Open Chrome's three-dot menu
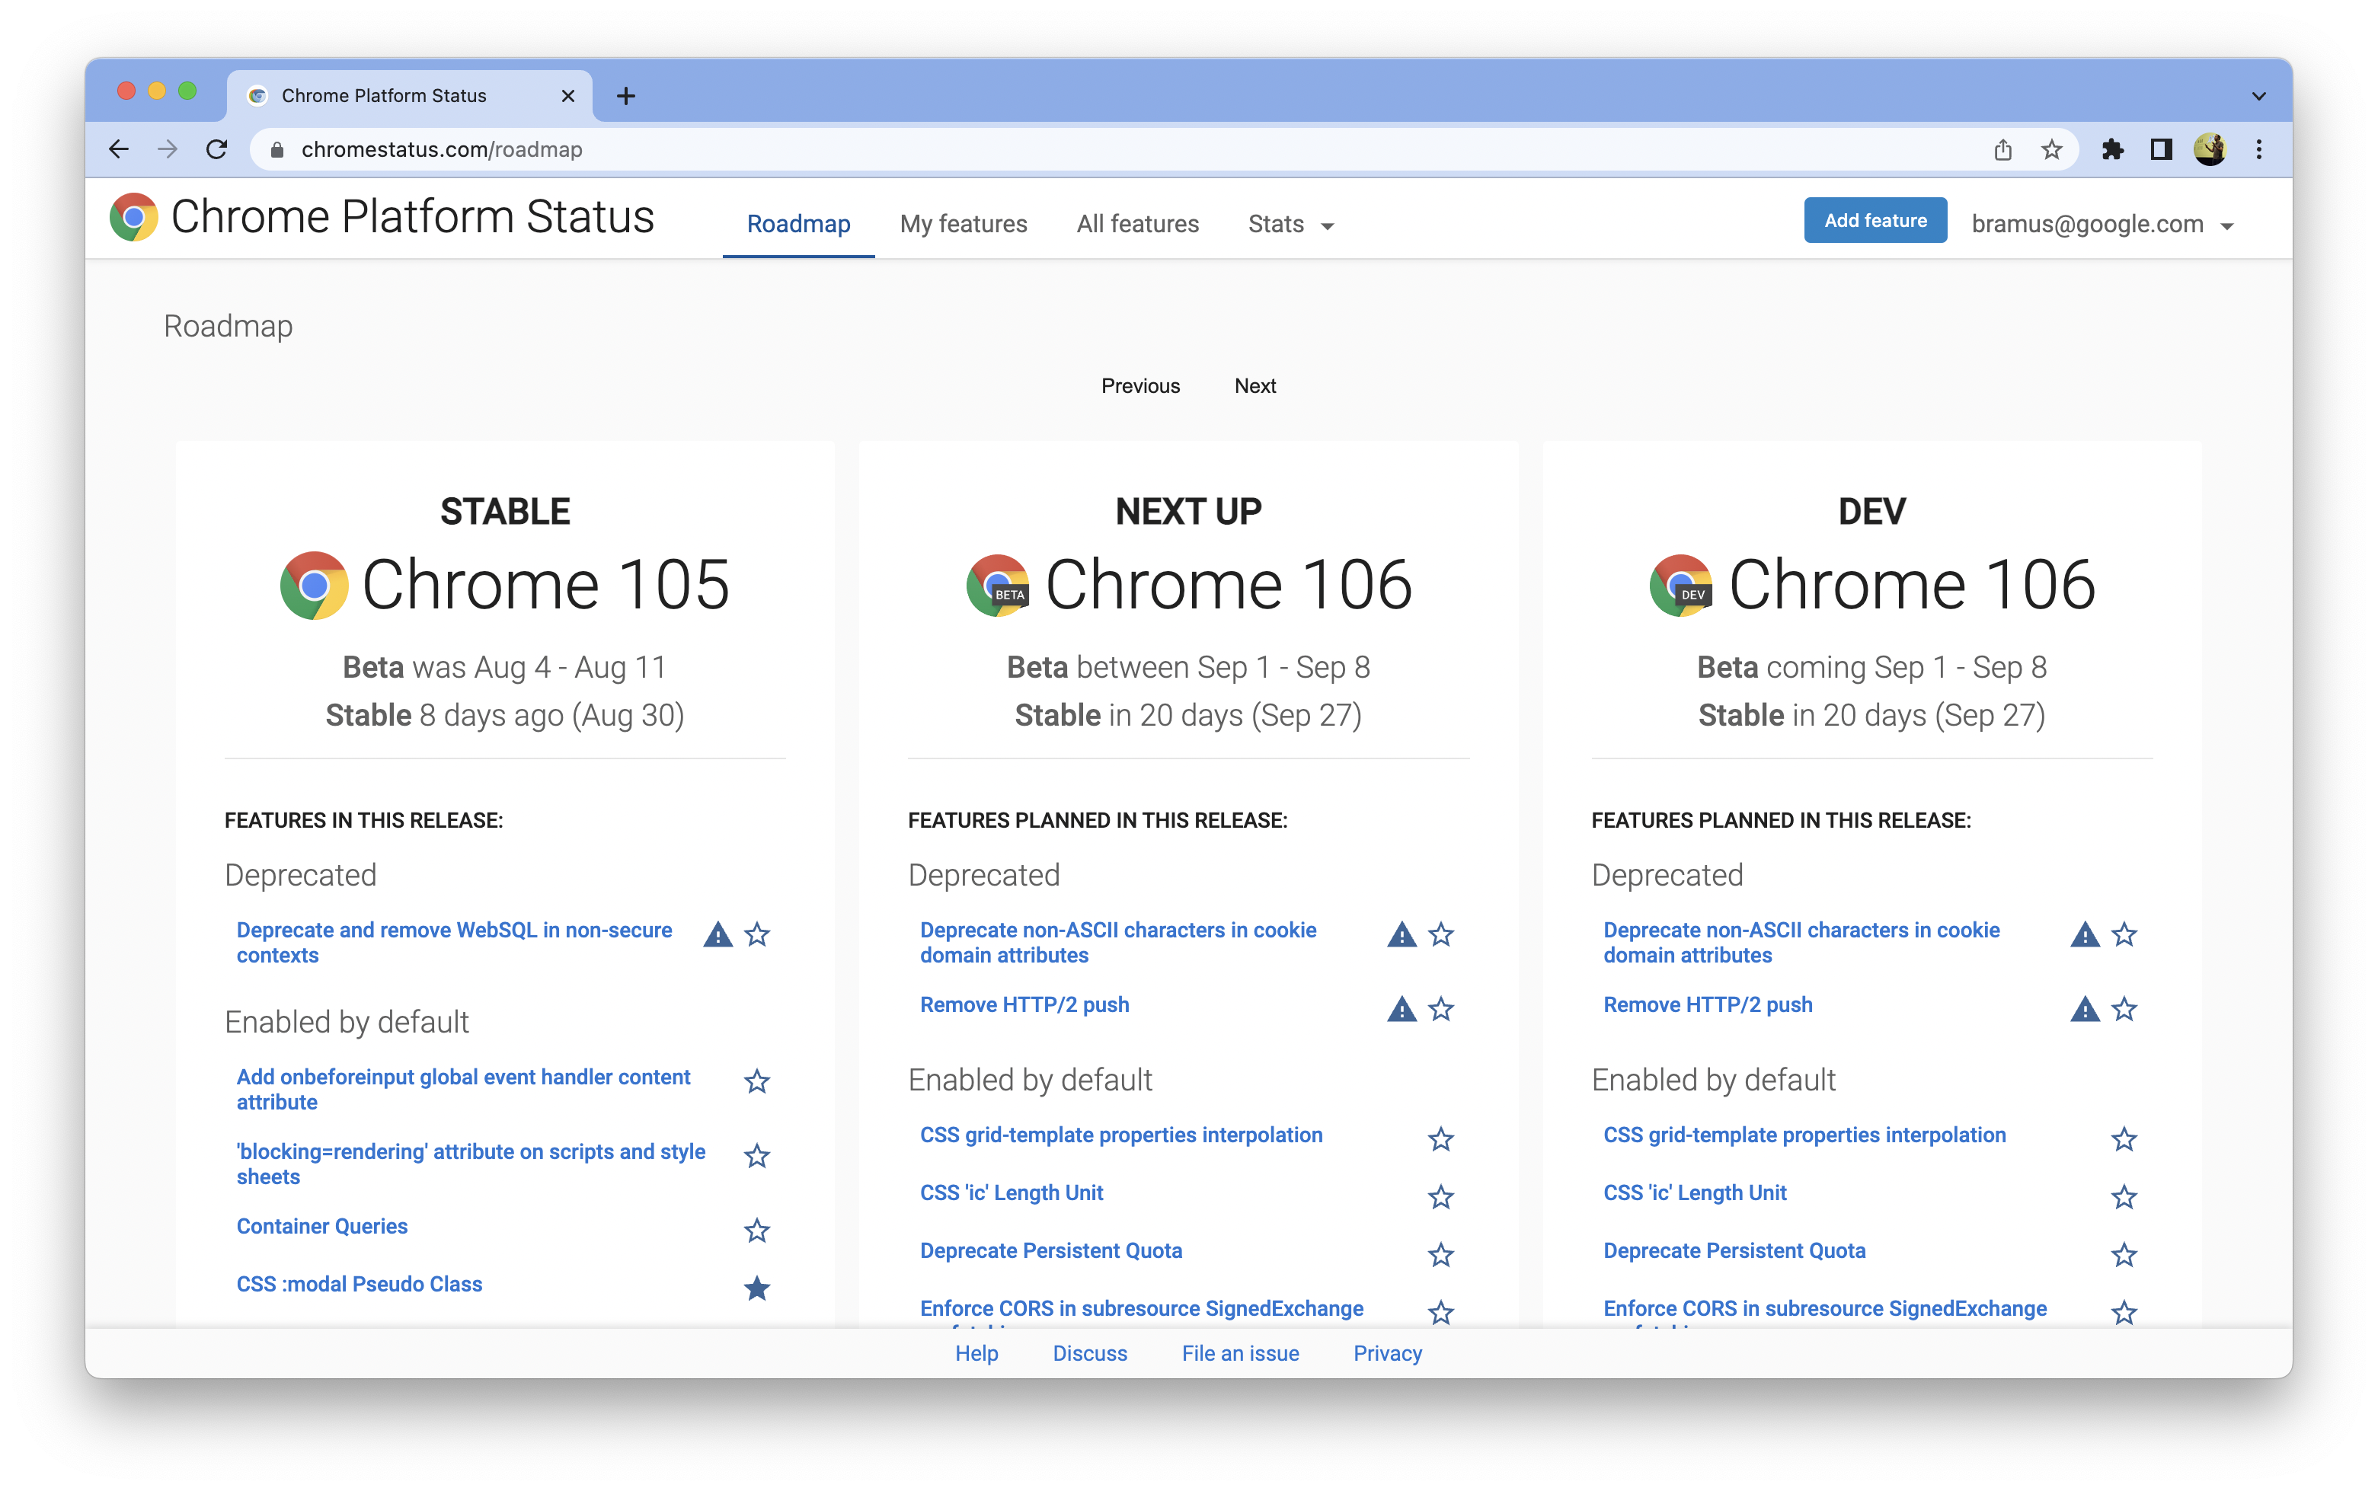 click(x=2258, y=149)
